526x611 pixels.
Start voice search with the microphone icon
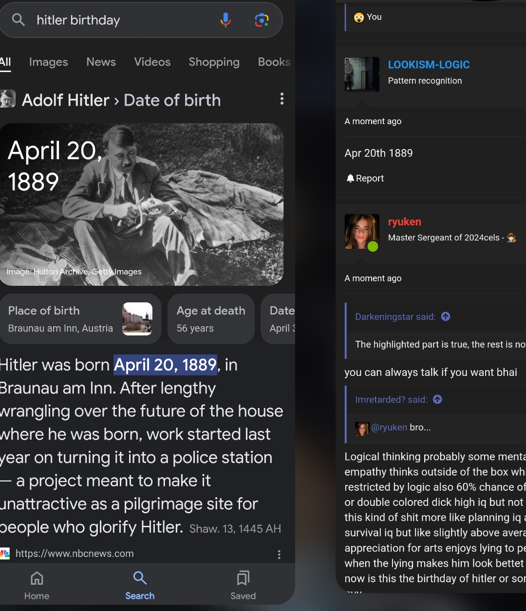coord(225,20)
